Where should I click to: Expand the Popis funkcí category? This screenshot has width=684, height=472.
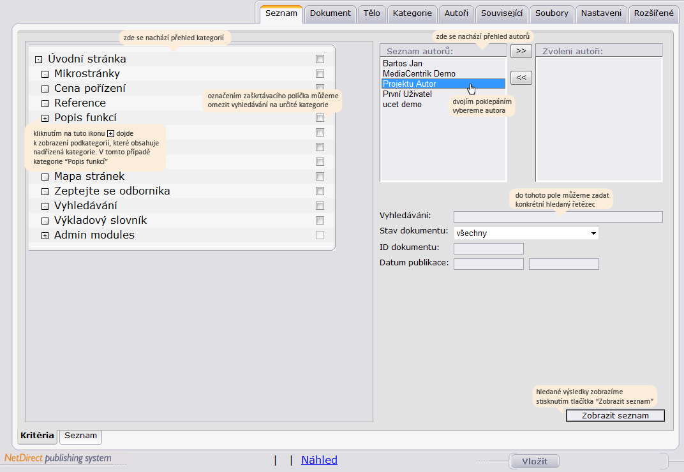tap(45, 118)
